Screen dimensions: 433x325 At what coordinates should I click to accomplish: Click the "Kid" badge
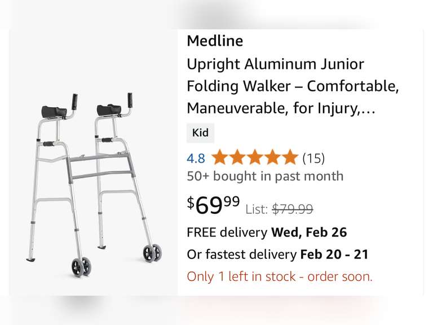click(200, 133)
